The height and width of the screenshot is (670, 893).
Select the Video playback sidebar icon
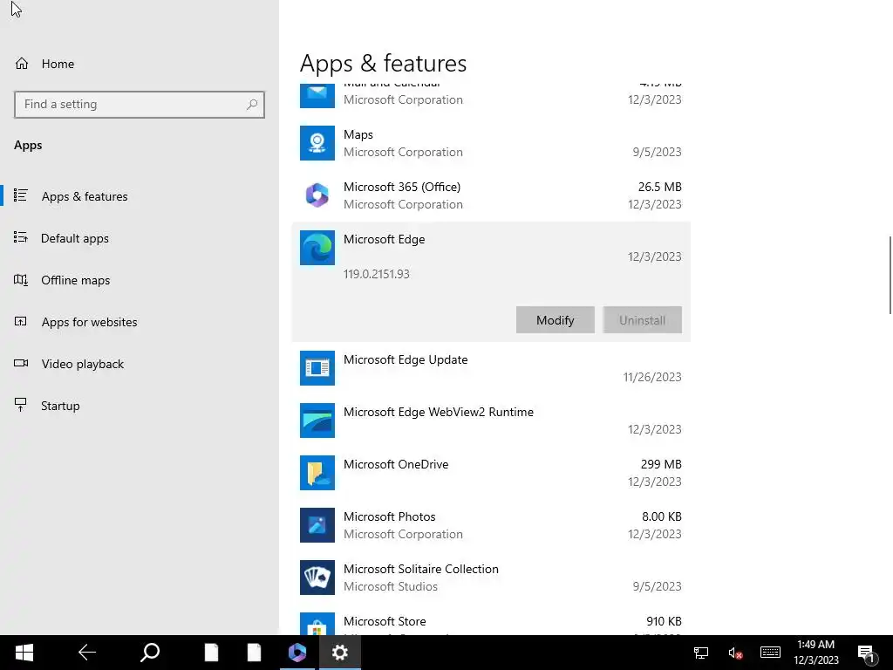tap(21, 364)
